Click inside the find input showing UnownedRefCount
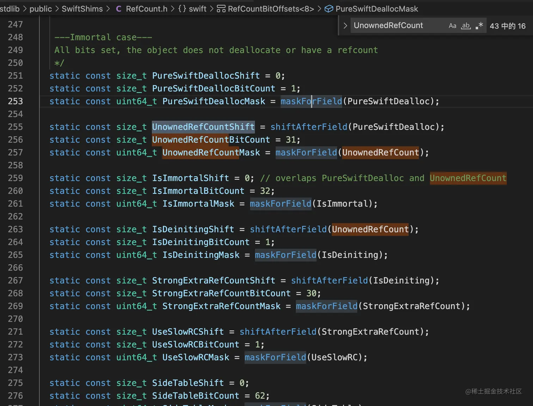The width and height of the screenshot is (533, 406). coord(388,25)
